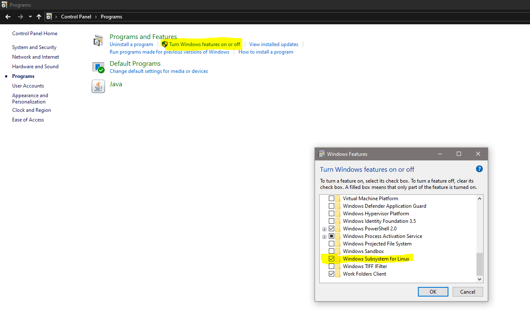The image size is (530, 333).
Task: Click the Default Programs icon
Action: pos(98,67)
